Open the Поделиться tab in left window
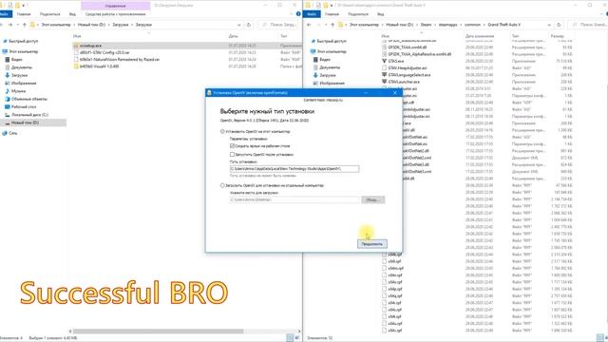 50,14
